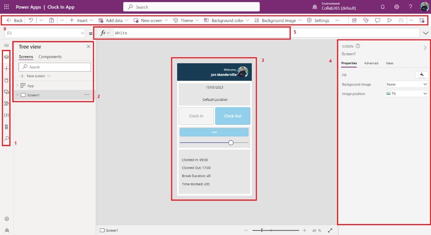
Task: Click the Fill color swatch picker
Action: coord(422,75)
